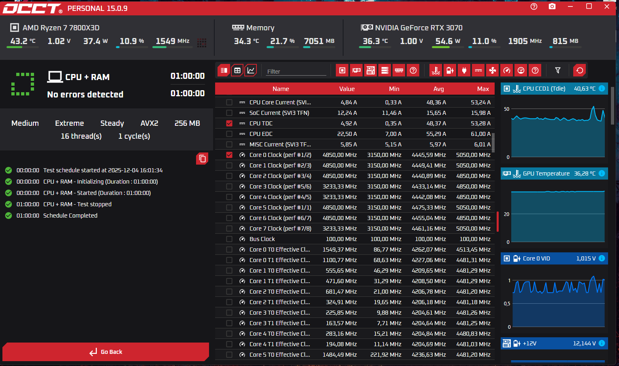Take a screenshot with the camera icon

(x=552, y=6)
